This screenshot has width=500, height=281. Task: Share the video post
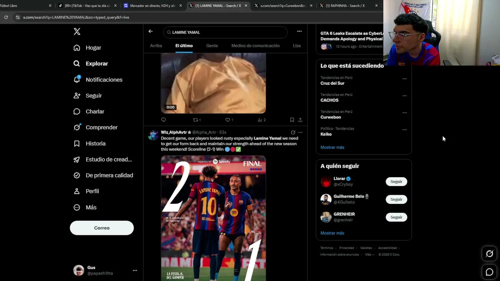tap(300, 120)
